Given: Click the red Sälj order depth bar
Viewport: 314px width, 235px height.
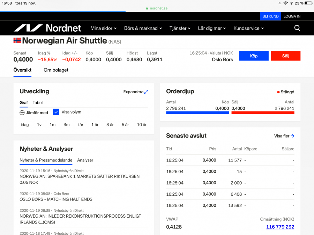Looking at the screenshot, I should pos(263,113).
